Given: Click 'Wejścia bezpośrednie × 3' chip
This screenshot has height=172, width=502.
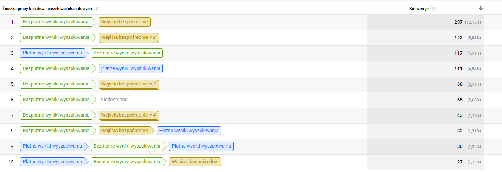Looking at the screenshot, I should click(128, 84).
